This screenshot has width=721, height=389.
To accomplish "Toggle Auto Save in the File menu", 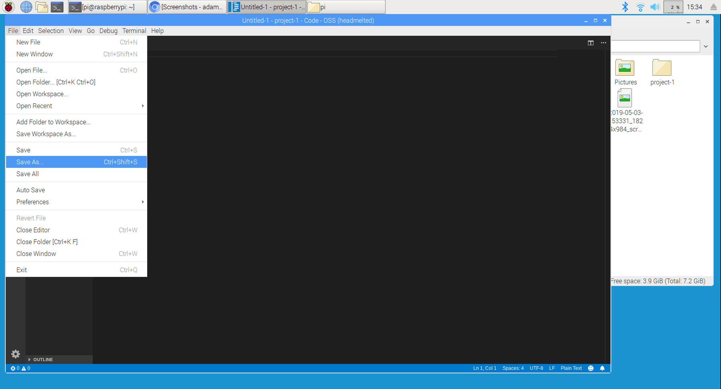I will coord(30,189).
